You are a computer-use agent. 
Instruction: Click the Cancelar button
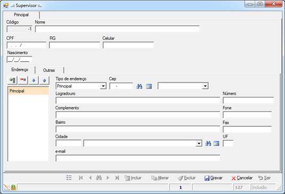[242, 178]
